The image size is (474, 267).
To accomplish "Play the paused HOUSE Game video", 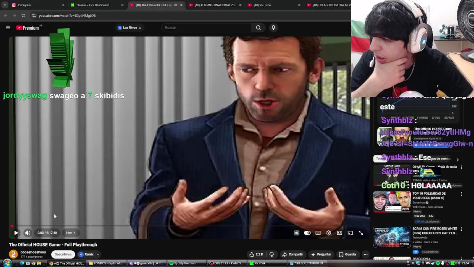I will click(16, 233).
